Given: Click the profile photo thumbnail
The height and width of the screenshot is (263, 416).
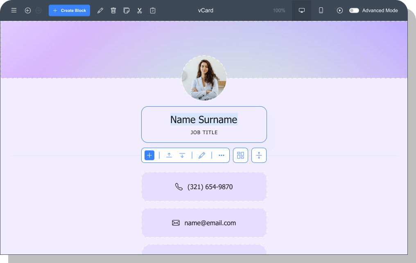Looking at the screenshot, I should click(x=204, y=78).
